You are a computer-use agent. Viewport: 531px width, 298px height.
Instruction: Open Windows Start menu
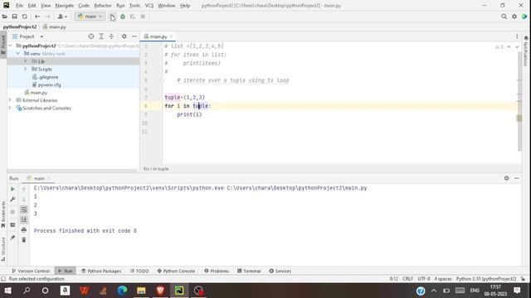click(x=7, y=291)
